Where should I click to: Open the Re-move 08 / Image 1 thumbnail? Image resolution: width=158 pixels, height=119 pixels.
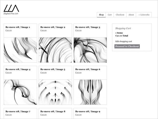pyautogui.click(x=20, y=50)
